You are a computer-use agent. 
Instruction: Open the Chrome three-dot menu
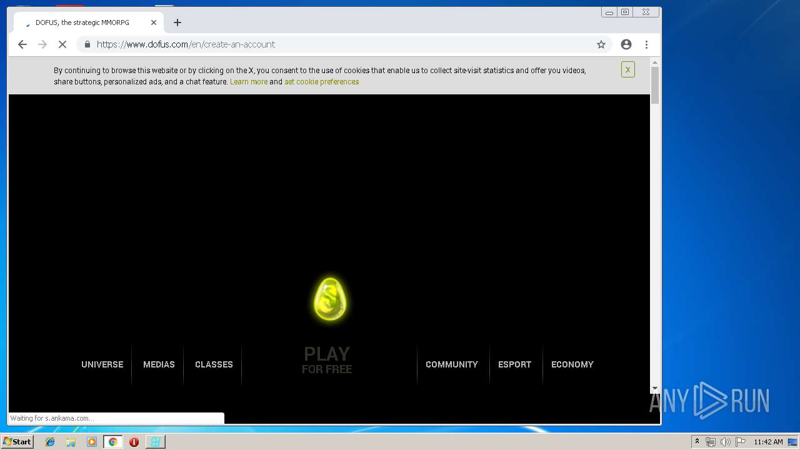point(646,44)
